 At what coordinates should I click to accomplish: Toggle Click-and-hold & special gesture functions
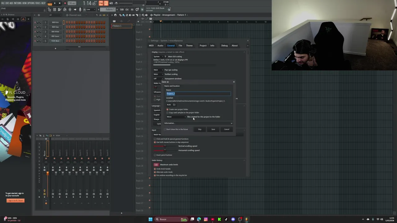point(171,139)
